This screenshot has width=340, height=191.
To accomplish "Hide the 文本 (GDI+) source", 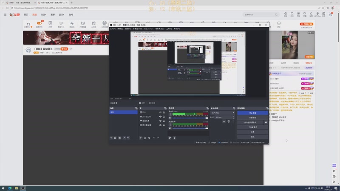I will [161, 117].
